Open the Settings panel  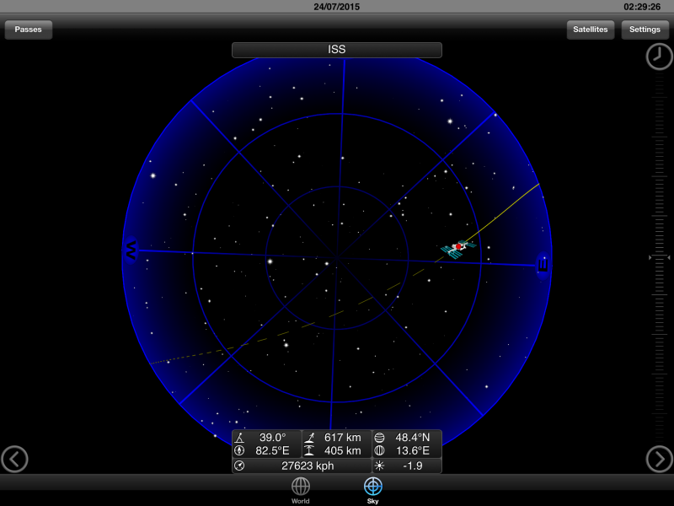pyautogui.click(x=645, y=30)
